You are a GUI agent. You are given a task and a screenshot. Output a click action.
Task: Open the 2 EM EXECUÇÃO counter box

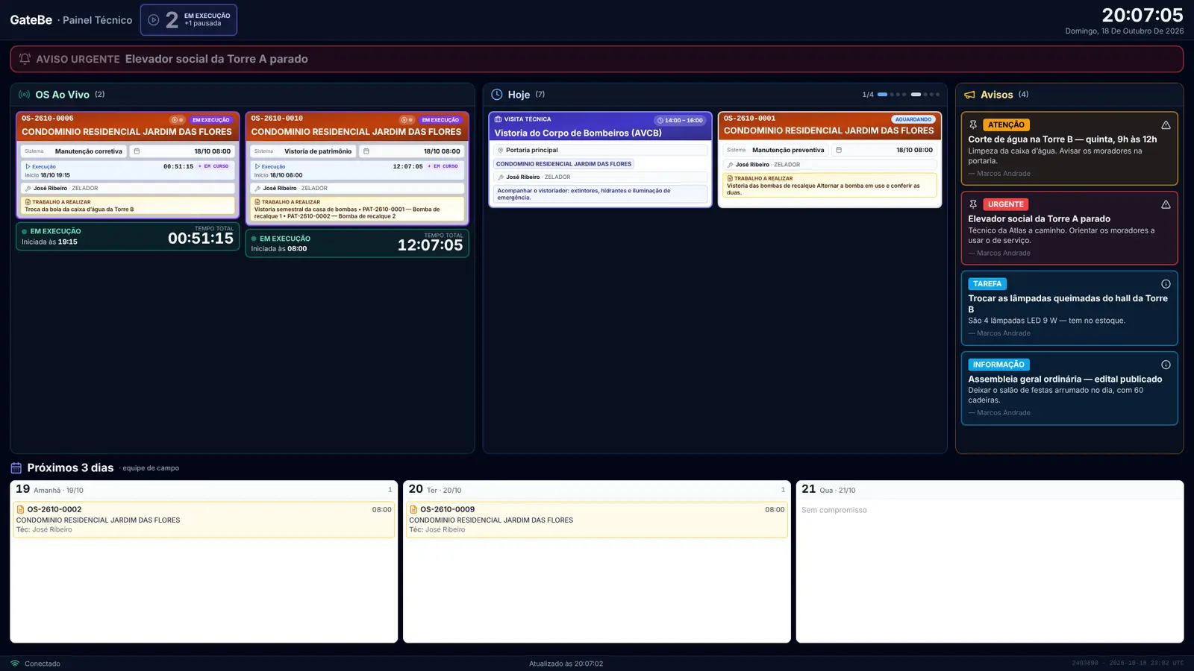[189, 20]
